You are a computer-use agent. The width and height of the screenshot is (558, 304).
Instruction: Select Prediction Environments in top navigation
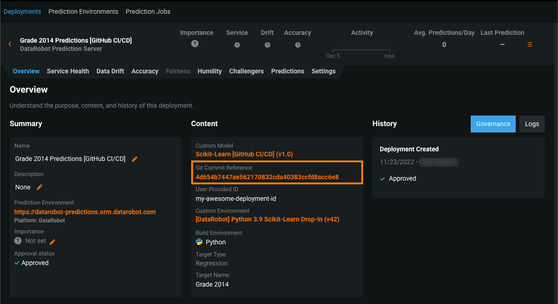[83, 11]
